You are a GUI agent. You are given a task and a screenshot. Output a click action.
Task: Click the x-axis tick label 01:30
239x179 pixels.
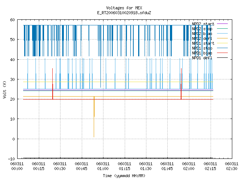point(146,169)
